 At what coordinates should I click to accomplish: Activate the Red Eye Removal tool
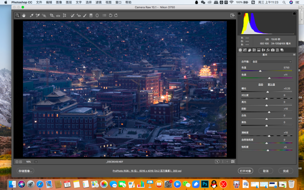79,16
